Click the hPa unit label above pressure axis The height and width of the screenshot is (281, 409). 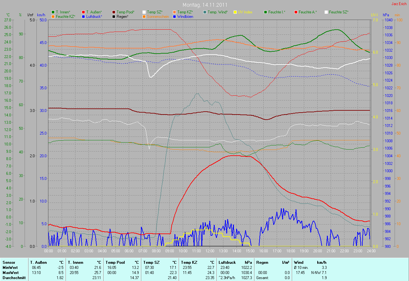[x=386, y=15]
